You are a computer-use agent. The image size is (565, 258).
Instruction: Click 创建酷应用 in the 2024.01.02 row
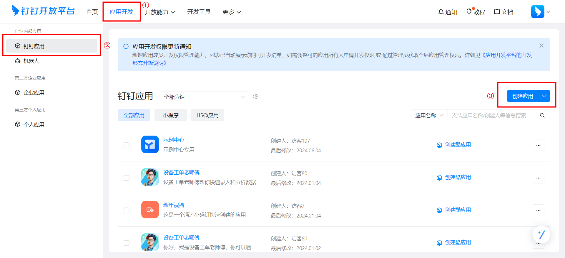coord(454,242)
